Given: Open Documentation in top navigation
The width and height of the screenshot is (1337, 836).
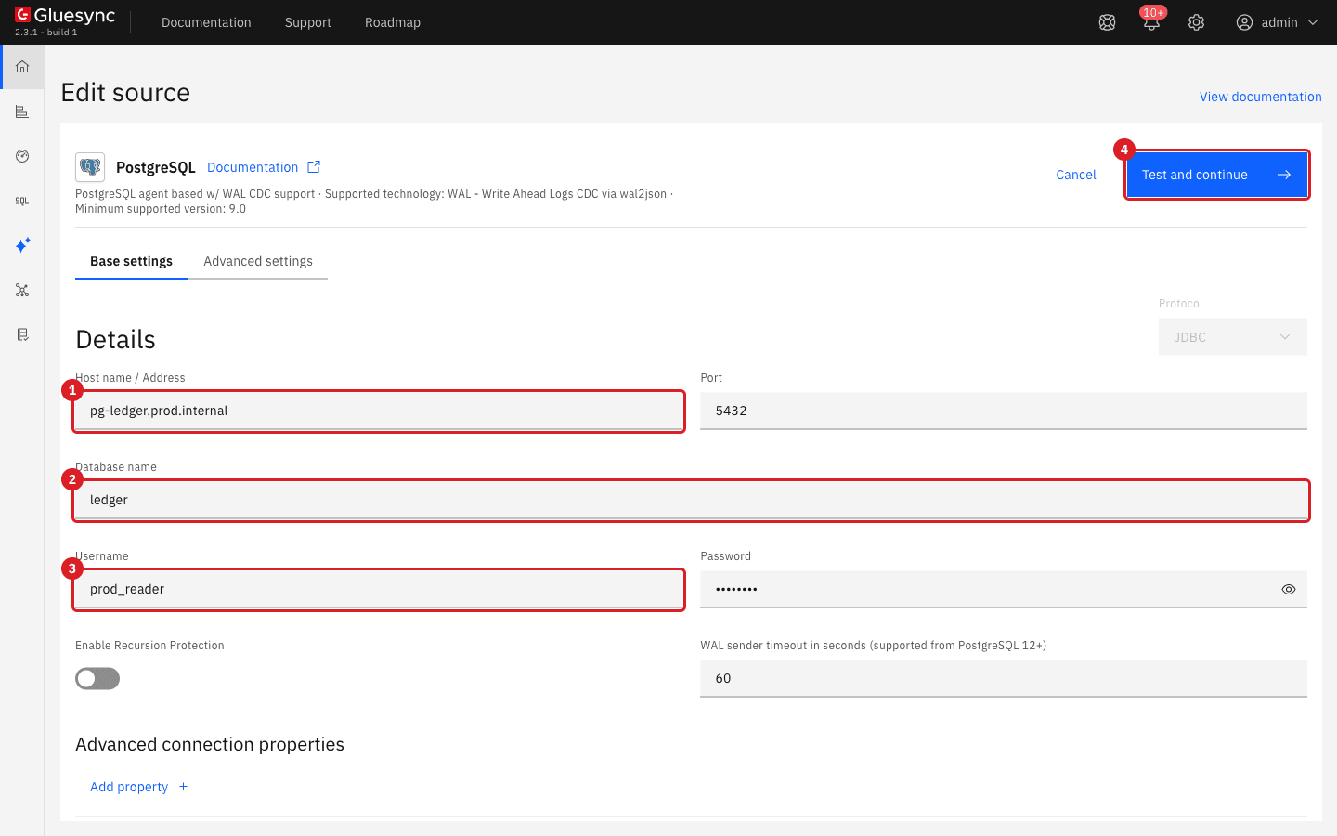Looking at the screenshot, I should (x=206, y=22).
